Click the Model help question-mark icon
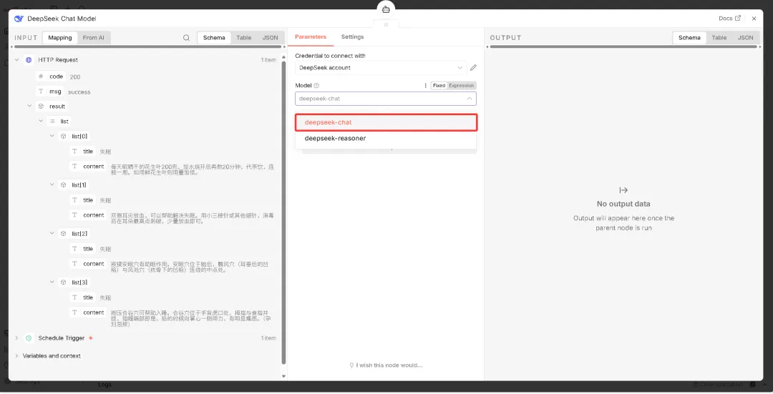Image resolution: width=773 pixels, height=394 pixels. [x=316, y=85]
